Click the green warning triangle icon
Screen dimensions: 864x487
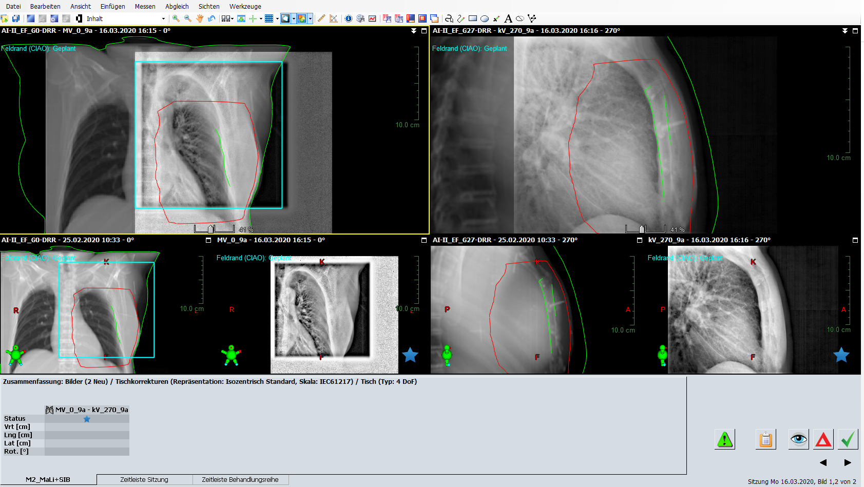click(724, 439)
